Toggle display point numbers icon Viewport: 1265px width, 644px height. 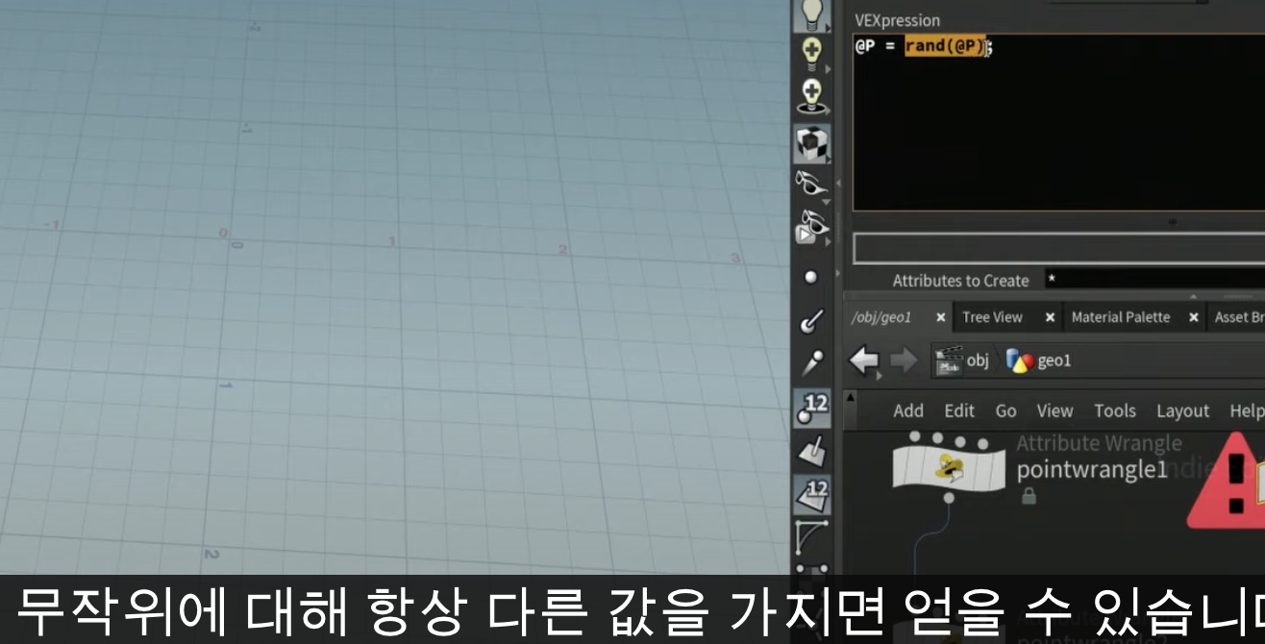pyautogui.click(x=812, y=408)
